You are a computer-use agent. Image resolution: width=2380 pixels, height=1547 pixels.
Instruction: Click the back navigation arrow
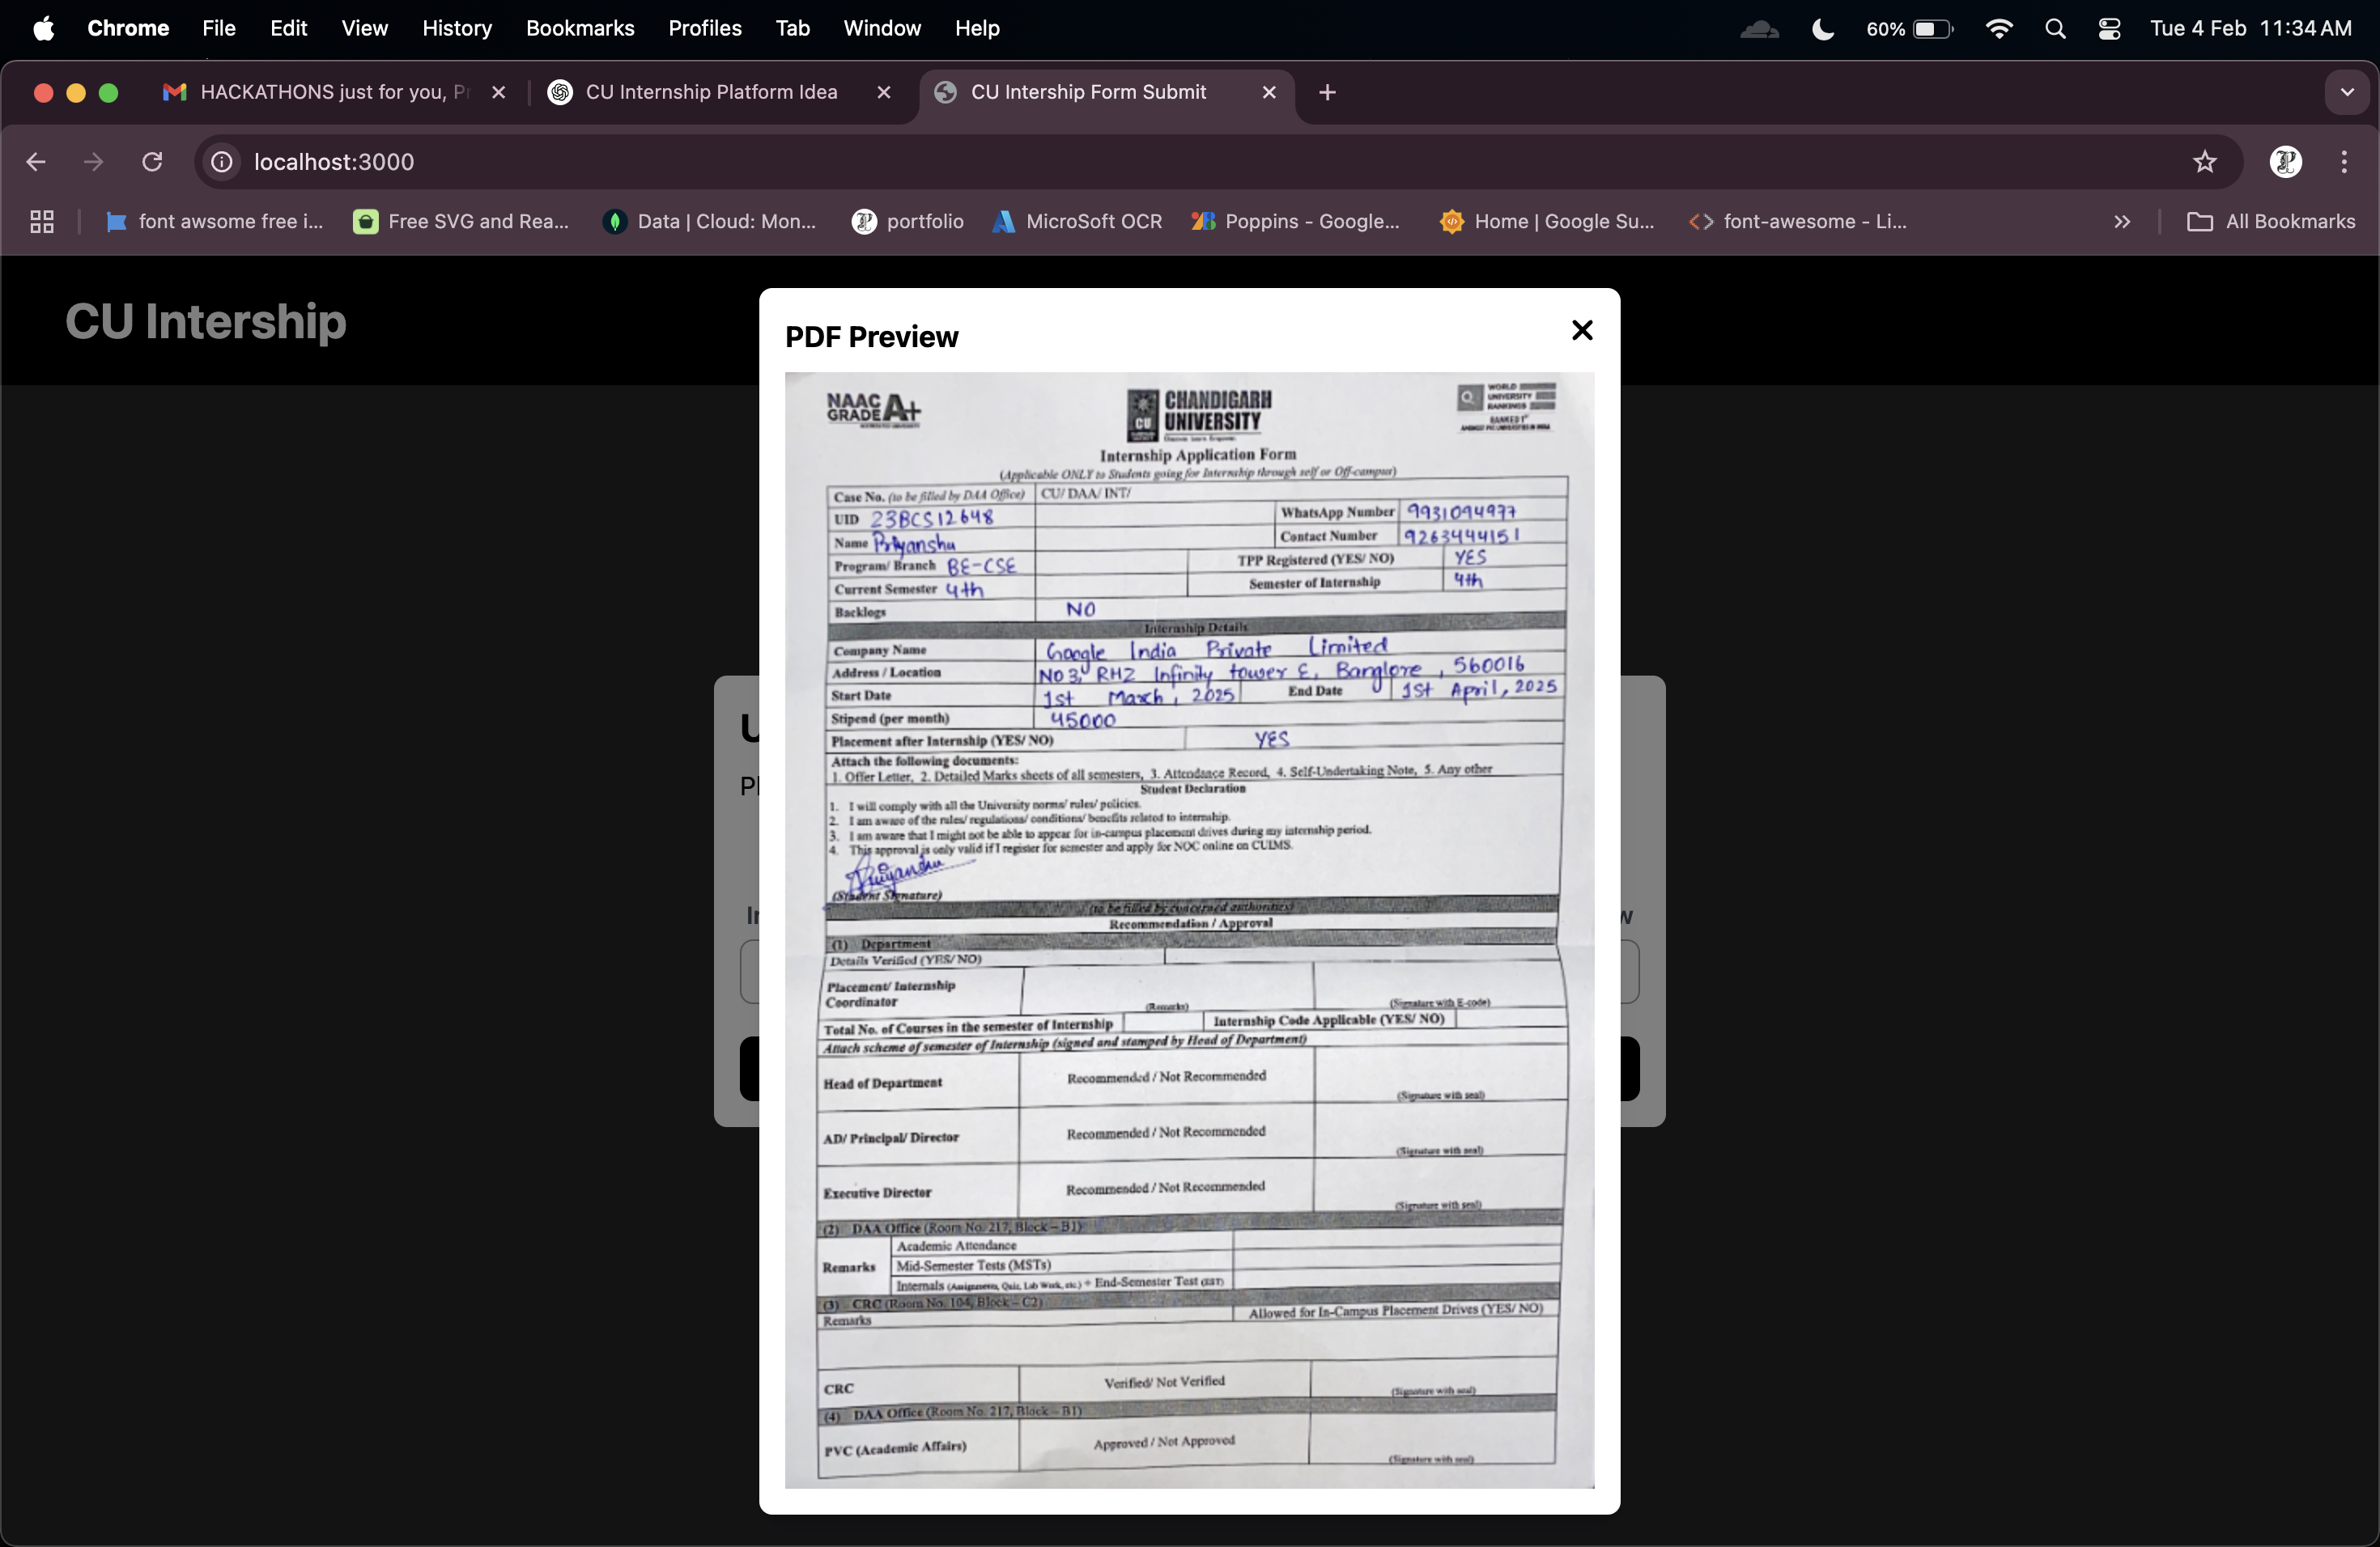pos(36,162)
